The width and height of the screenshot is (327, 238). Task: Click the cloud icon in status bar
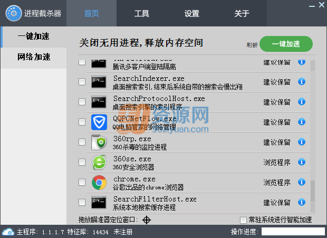(x=8, y=232)
